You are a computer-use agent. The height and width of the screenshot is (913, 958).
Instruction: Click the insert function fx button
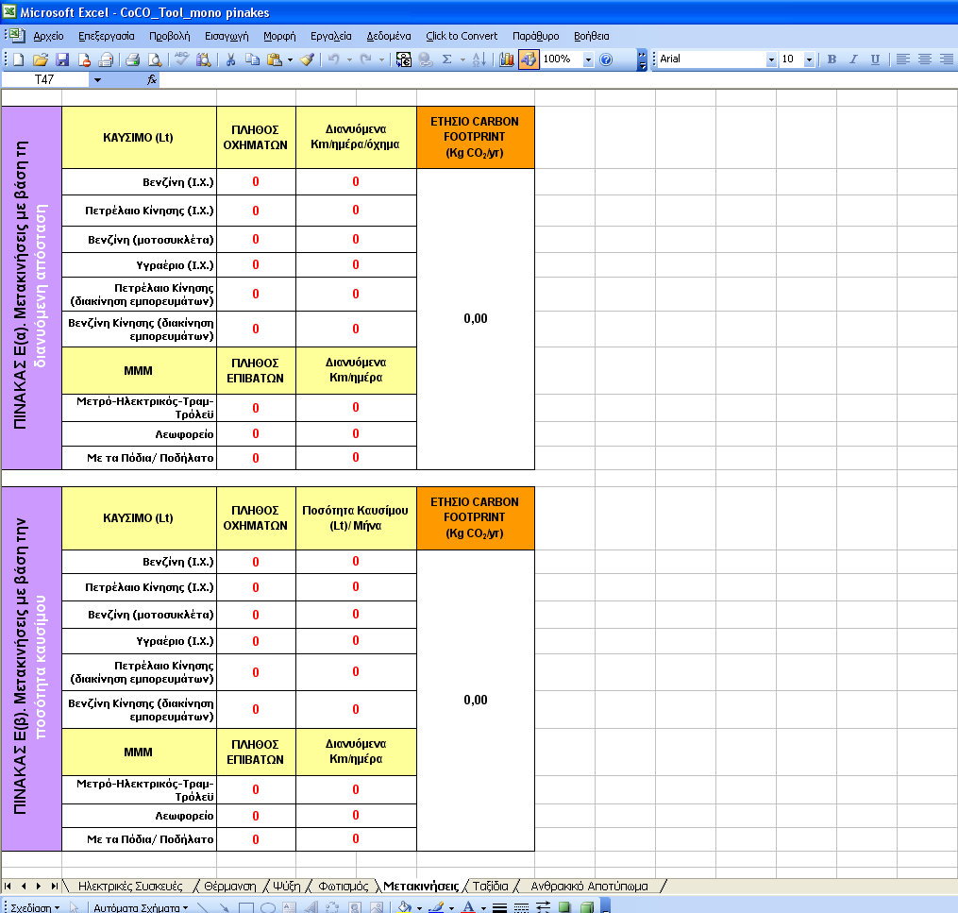pos(152,79)
